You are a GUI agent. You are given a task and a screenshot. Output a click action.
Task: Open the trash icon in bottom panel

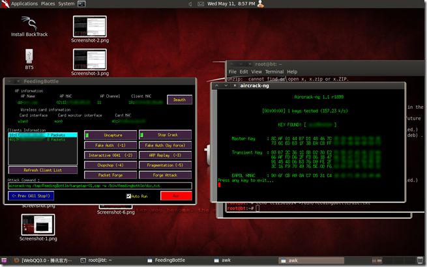(x=420, y=260)
